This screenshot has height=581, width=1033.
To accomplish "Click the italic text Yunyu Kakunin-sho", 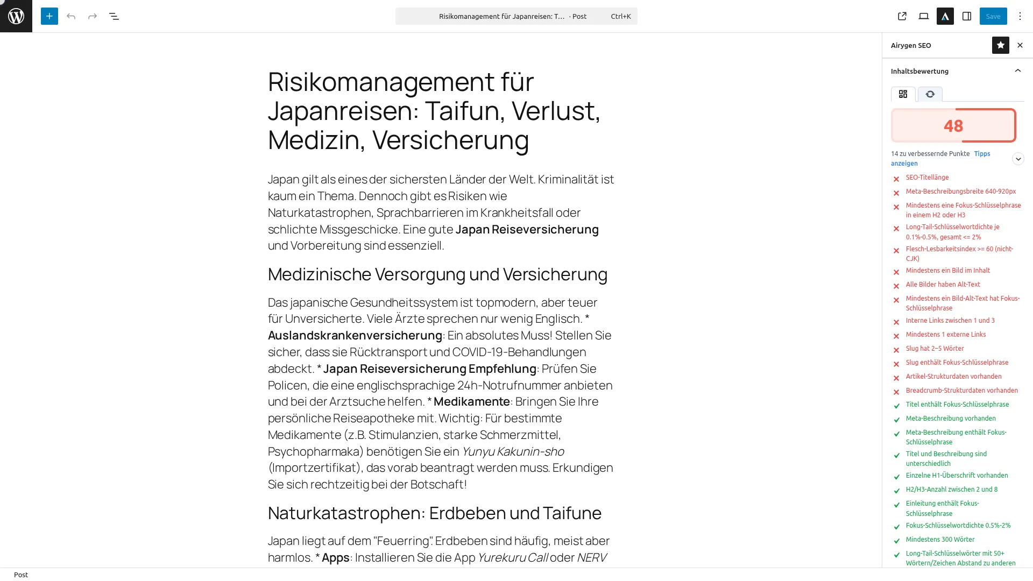I will (x=513, y=451).
